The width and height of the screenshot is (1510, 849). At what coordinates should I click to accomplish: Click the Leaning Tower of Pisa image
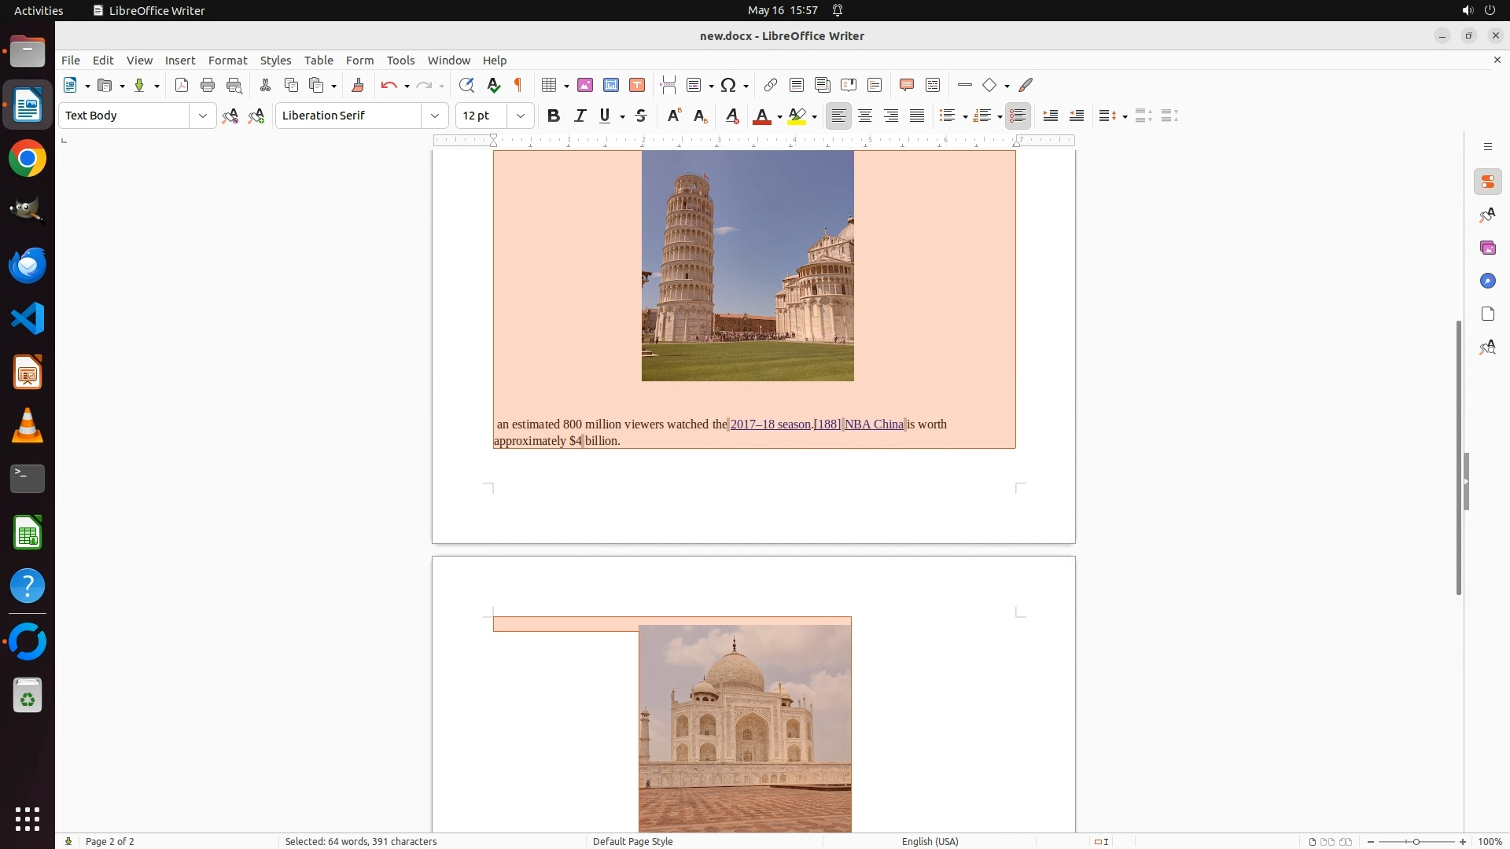click(x=747, y=266)
